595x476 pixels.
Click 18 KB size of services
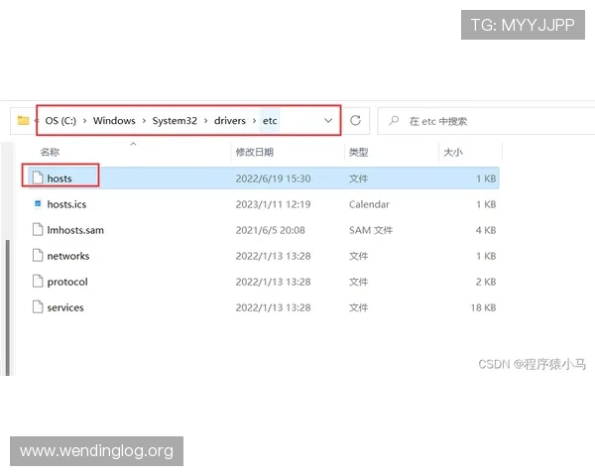[x=483, y=307]
